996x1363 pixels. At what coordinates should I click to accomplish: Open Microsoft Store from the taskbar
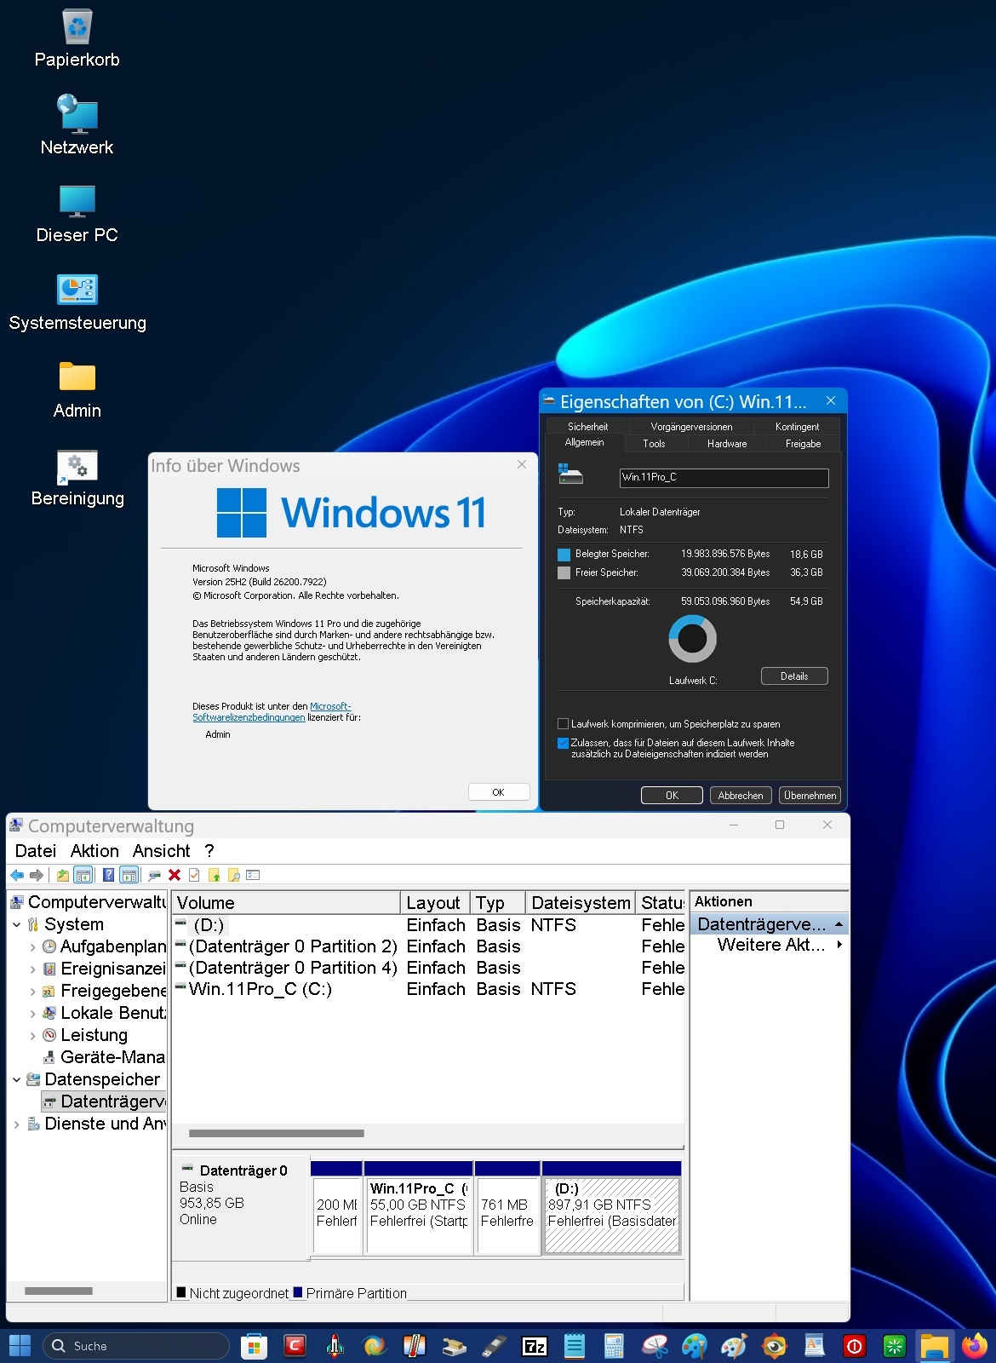(254, 1346)
